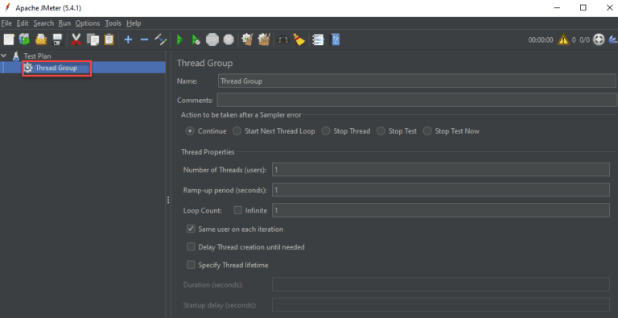The width and height of the screenshot is (618, 318).
Task: Select the Stop Thread radio button
Action: tap(326, 131)
